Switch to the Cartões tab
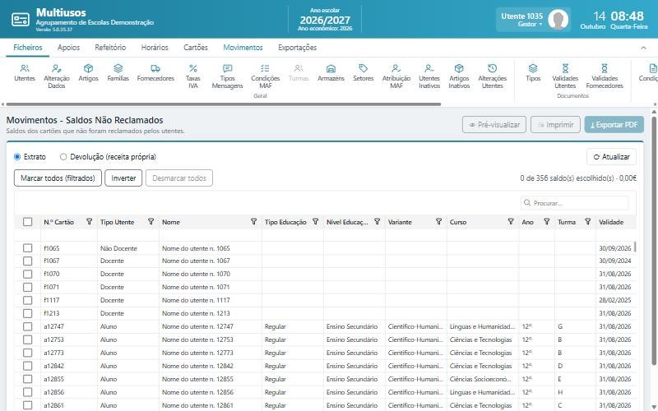Image resolution: width=658 pixels, height=411 pixels. click(x=196, y=48)
